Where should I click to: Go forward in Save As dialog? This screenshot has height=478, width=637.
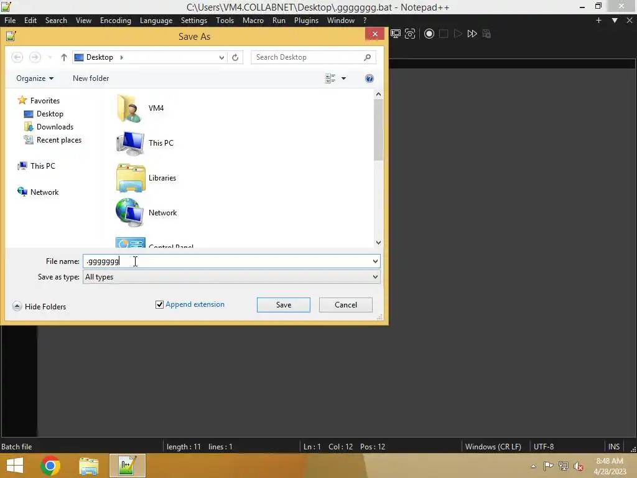coord(35,57)
